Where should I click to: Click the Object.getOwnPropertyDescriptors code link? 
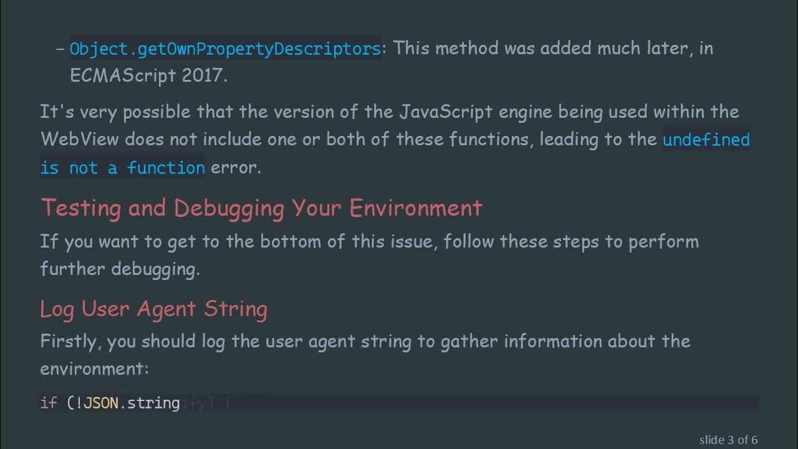pyautogui.click(x=224, y=49)
